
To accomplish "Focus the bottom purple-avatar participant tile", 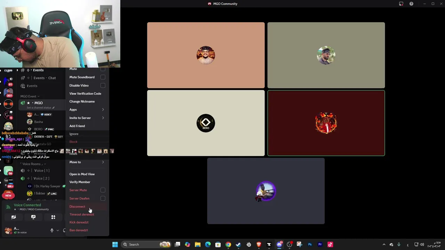I will (x=266, y=191).
